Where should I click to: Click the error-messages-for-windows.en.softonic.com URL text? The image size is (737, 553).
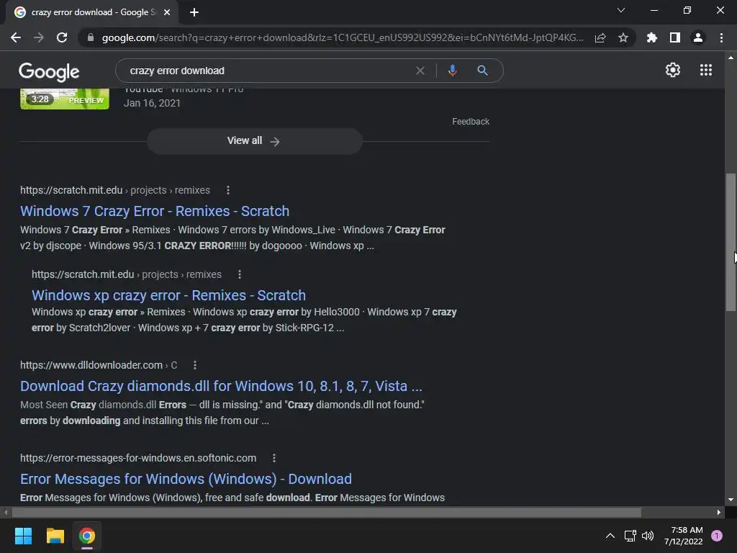138,458
